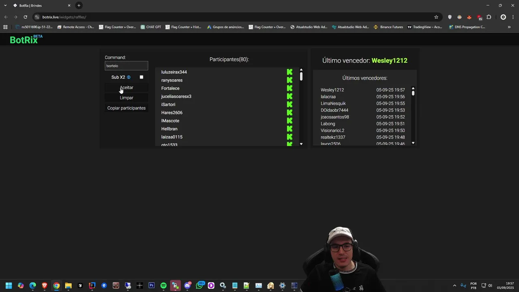Select winner joaosaantos98 in the list
Viewport: 519px width, 292px height.
tap(335, 117)
